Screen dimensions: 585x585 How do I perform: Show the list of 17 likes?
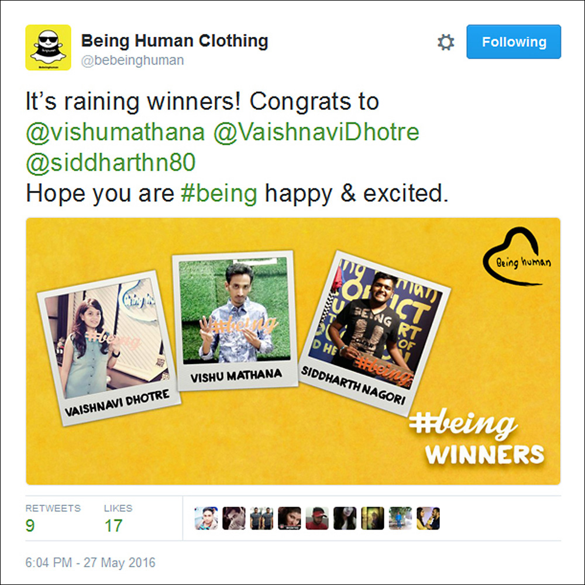(118, 518)
